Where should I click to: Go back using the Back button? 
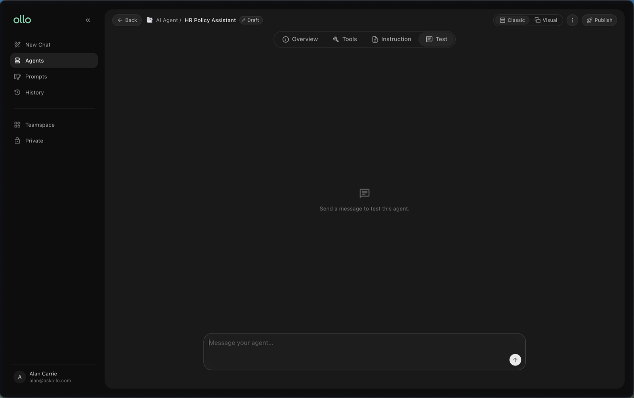(127, 20)
